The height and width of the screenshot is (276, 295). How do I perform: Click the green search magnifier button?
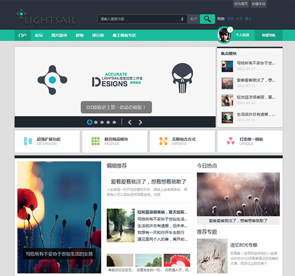(207, 19)
